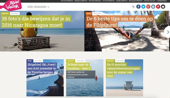Click Algemeen tag on Zeilend card
Viewport: 170px width, 98px height.
70,61
